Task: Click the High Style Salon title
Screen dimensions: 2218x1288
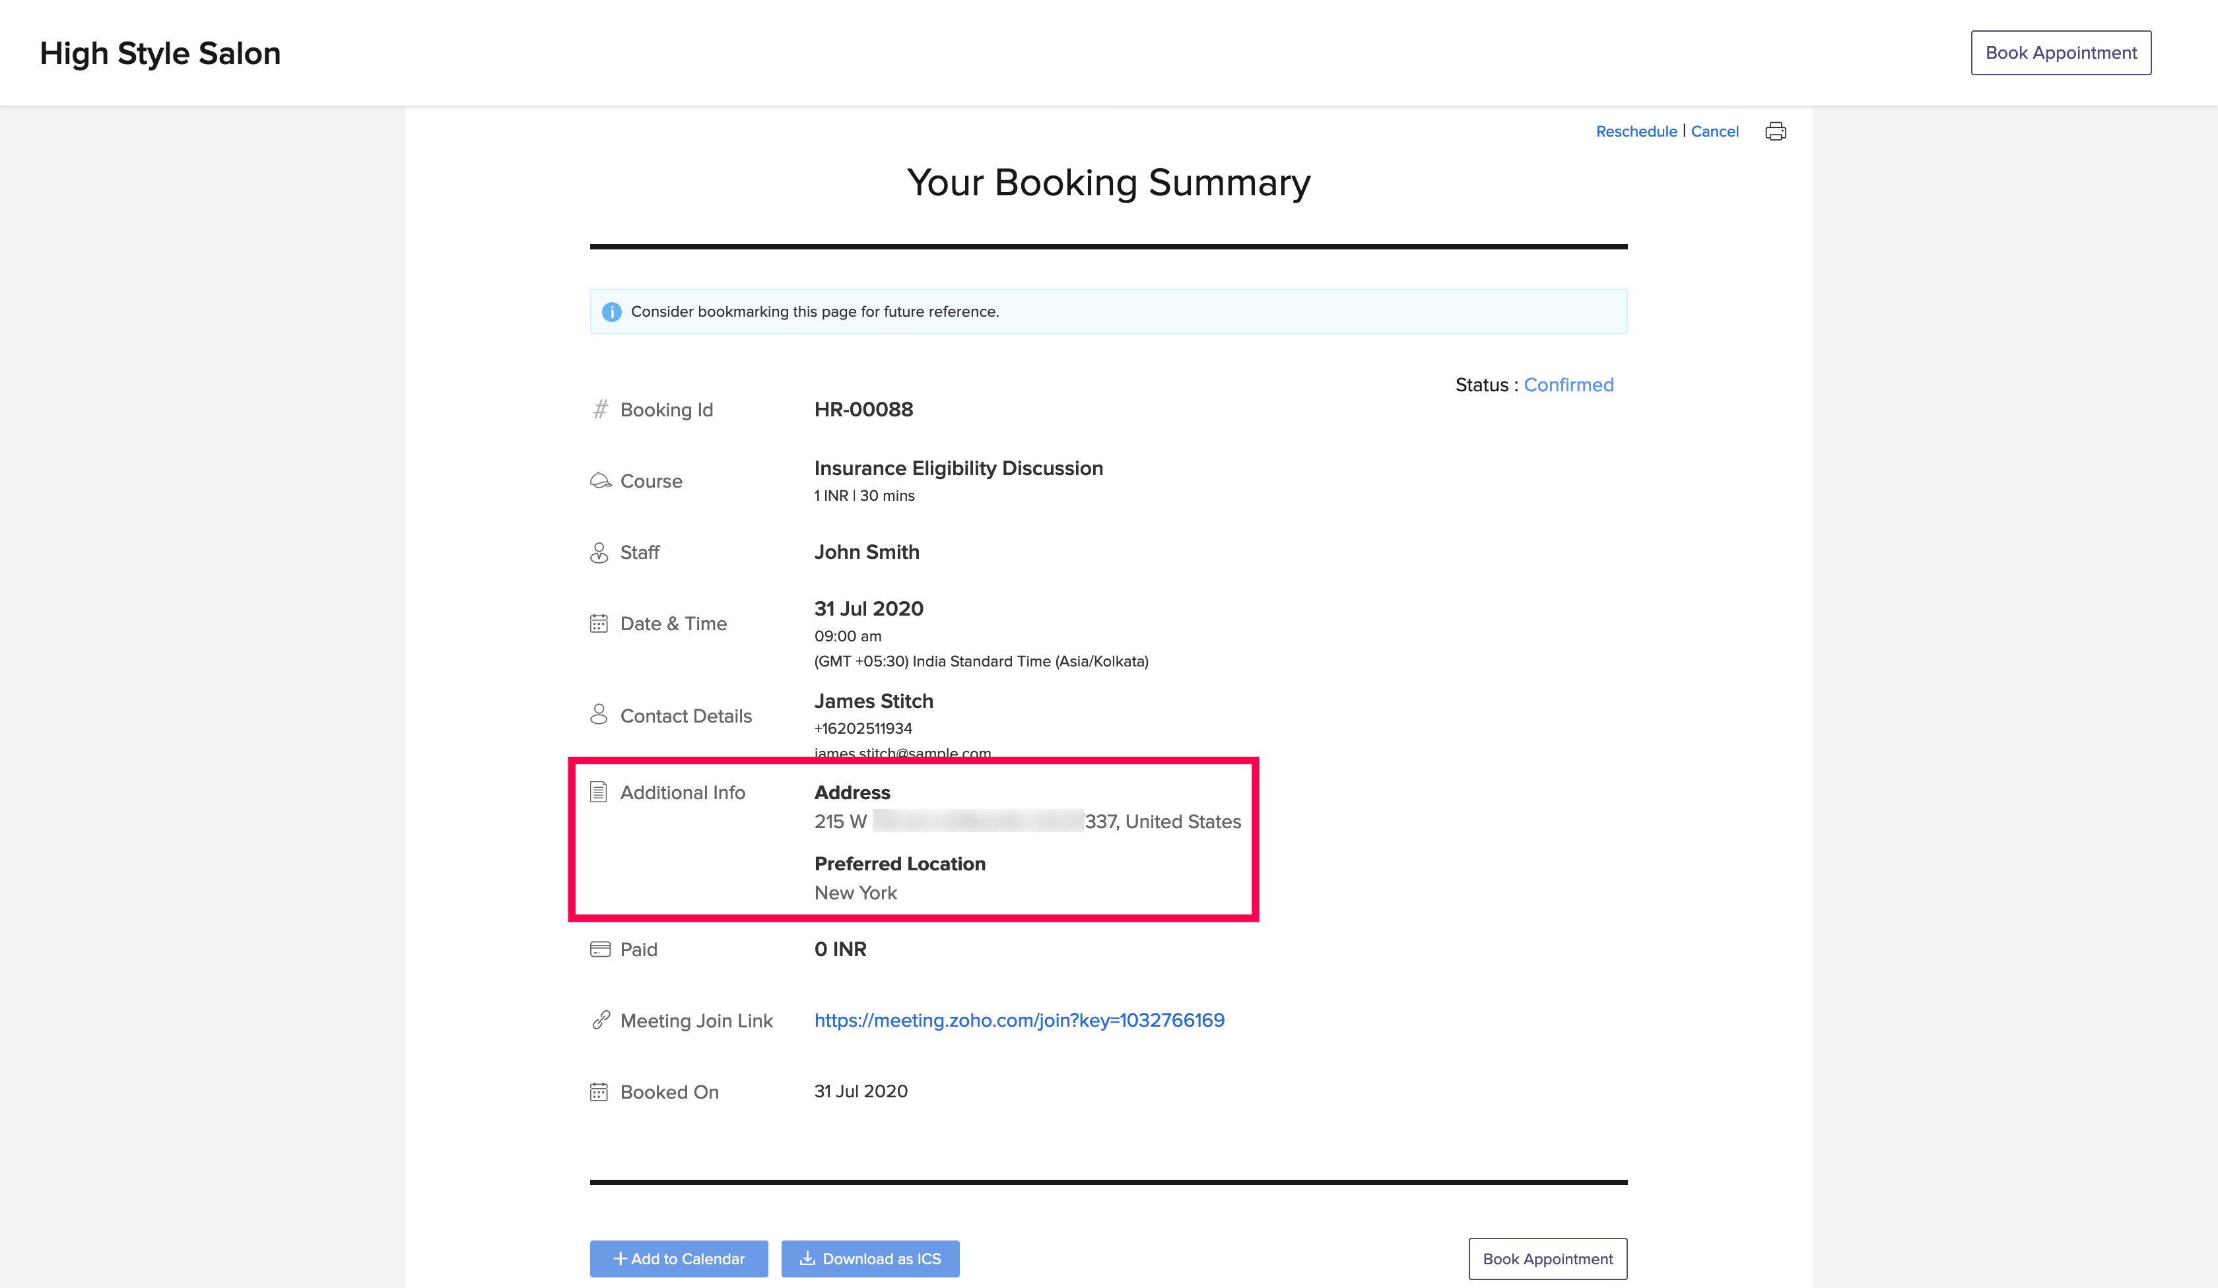Action: (x=160, y=53)
